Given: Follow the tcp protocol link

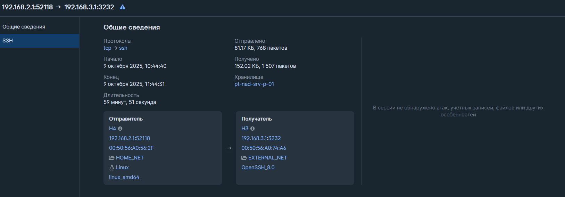Looking at the screenshot, I should click(x=107, y=48).
